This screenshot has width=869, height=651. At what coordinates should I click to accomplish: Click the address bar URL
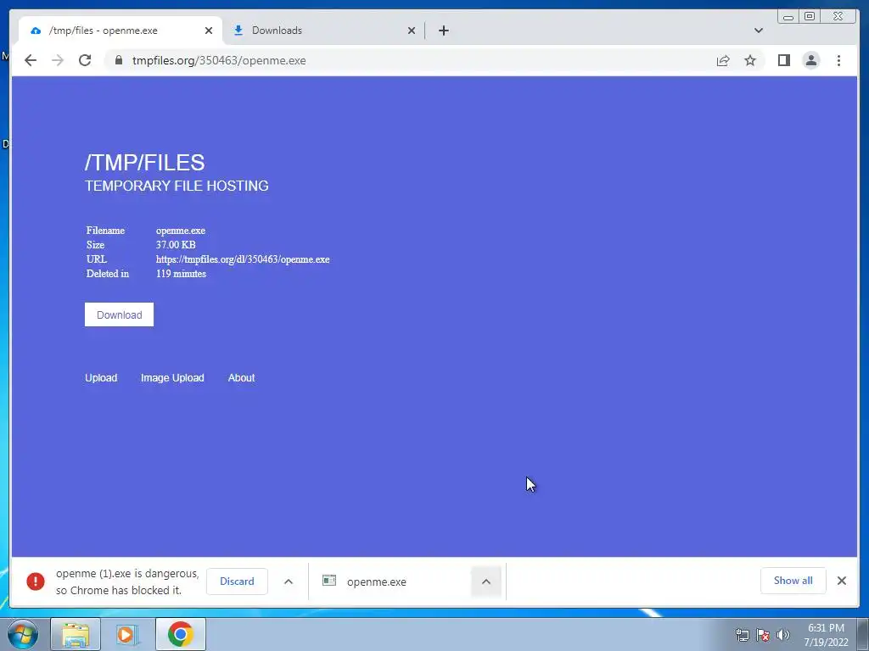tap(219, 60)
